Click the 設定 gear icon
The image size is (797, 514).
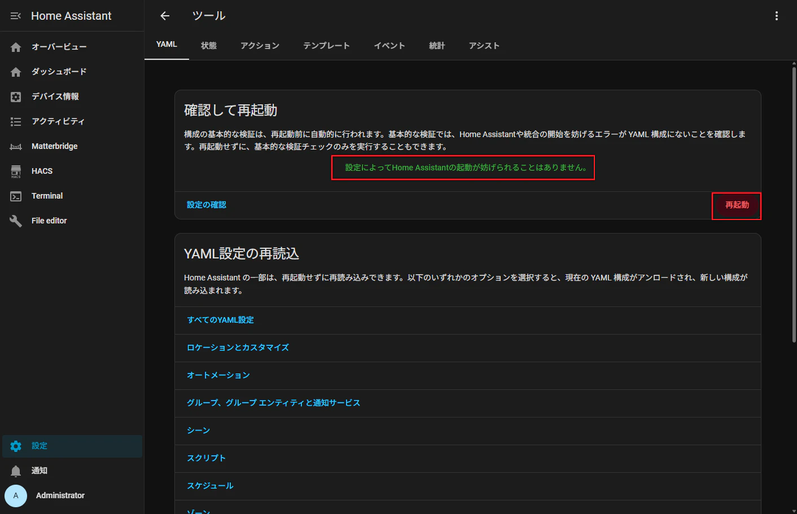(16, 446)
